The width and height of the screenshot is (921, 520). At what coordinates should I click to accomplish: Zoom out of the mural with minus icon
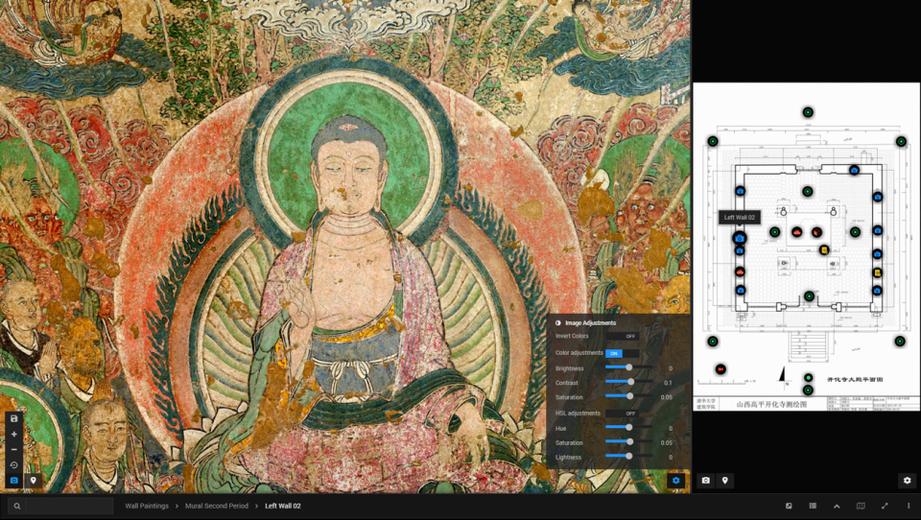click(14, 450)
